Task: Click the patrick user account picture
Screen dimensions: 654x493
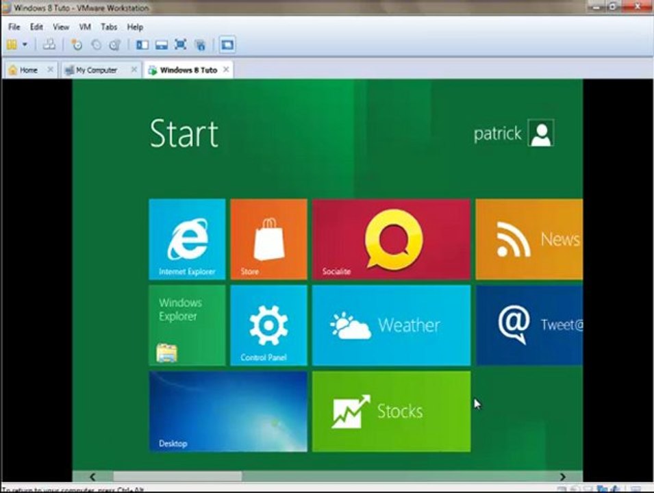Action: pos(541,133)
